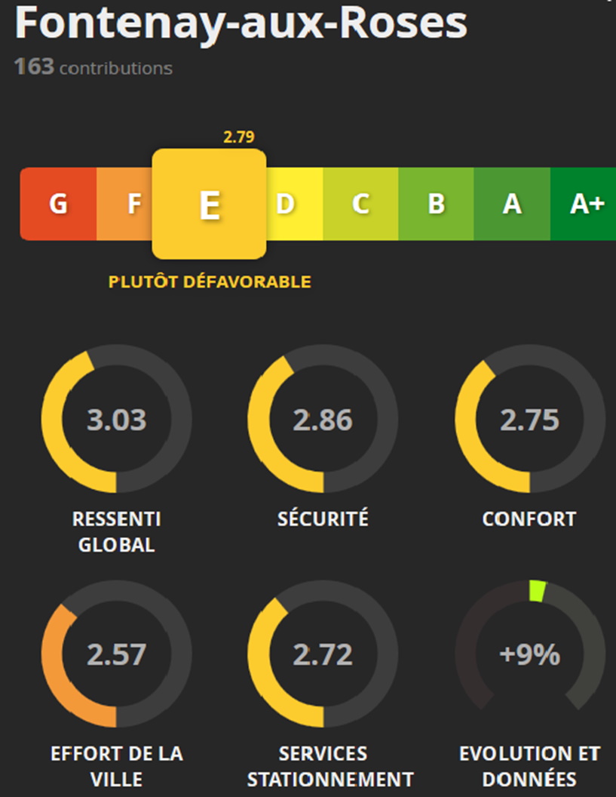Click the C rating segment
The height and width of the screenshot is (797, 616).
click(360, 204)
